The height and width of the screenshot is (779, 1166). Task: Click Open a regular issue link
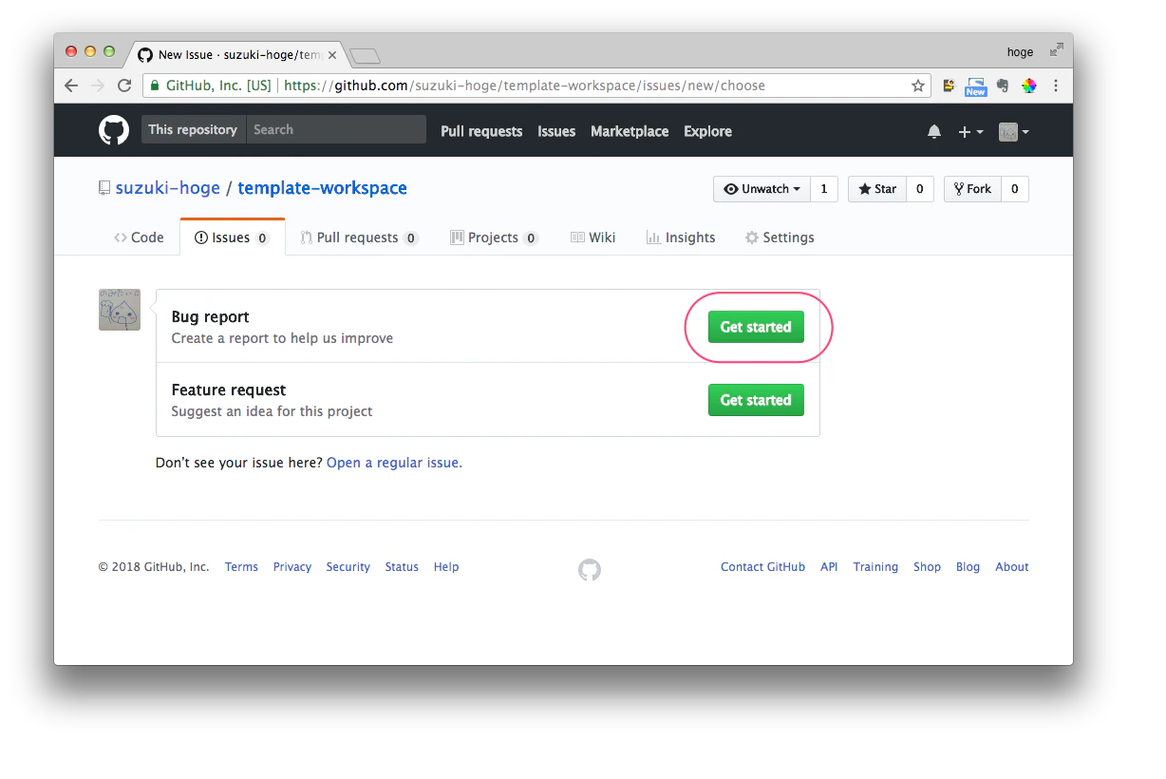tap(394, 463)
